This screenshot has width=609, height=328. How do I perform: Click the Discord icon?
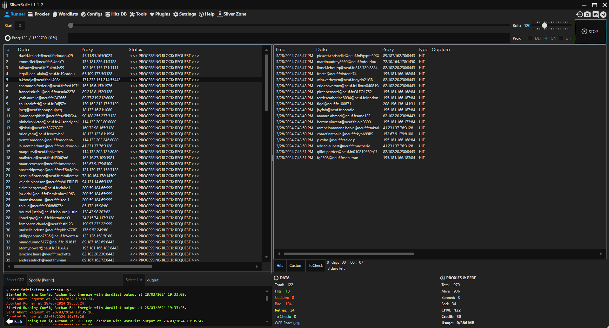(595, 14)
